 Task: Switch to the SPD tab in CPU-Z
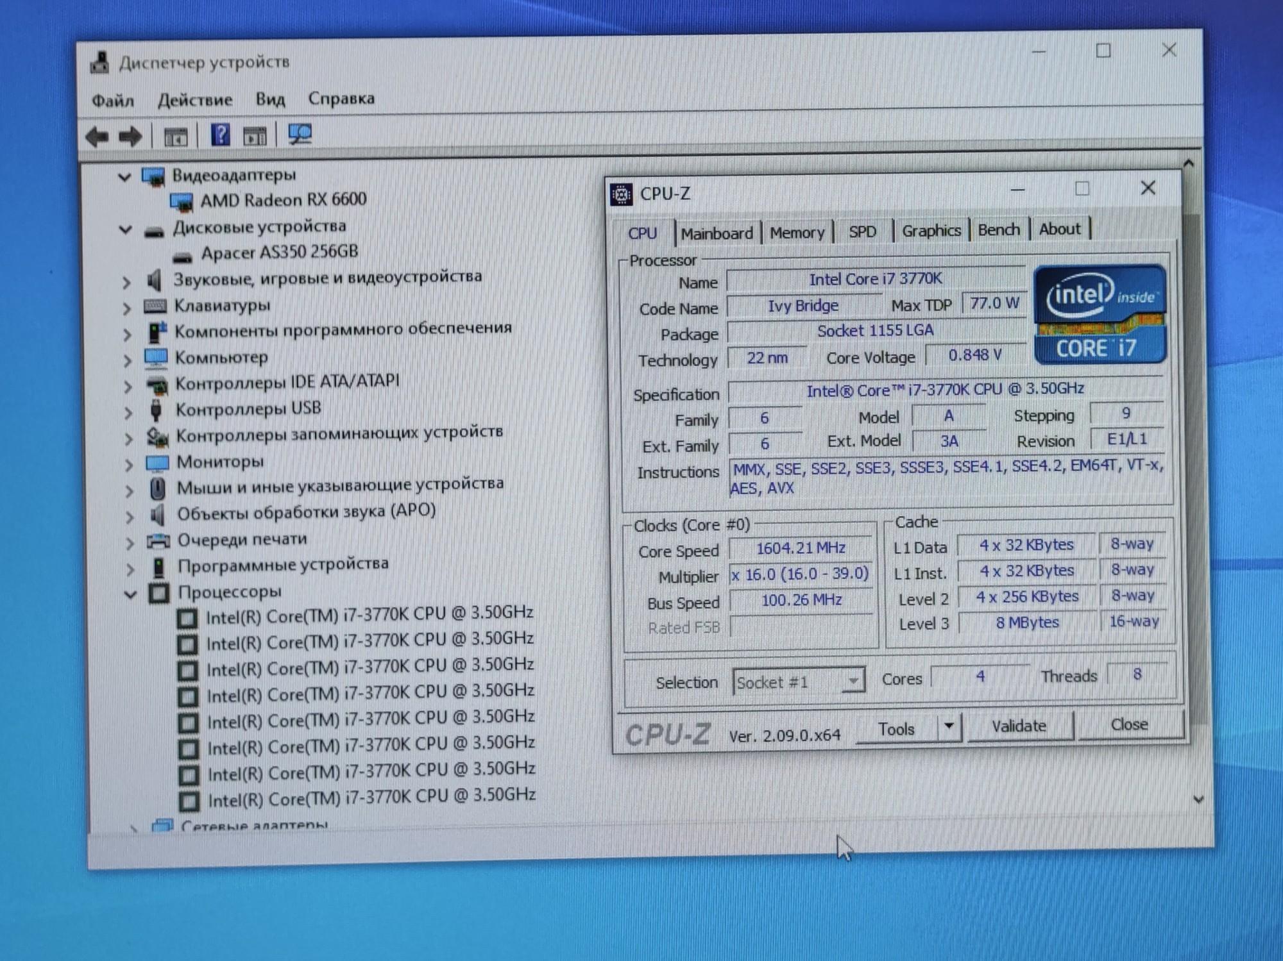[x=862, y=231]
